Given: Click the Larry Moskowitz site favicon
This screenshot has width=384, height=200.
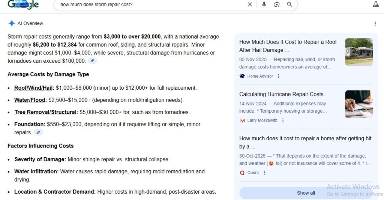Looking at the screenshot, I should (242, 120).
